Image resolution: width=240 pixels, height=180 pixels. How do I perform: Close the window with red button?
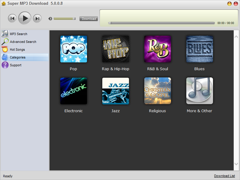236,4
